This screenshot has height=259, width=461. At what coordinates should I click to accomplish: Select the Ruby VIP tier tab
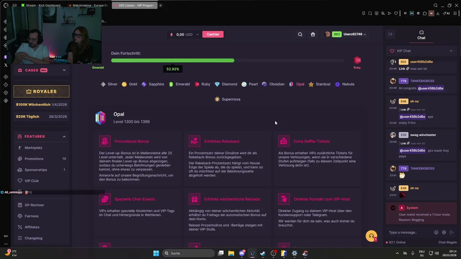(x=202, y=84)
